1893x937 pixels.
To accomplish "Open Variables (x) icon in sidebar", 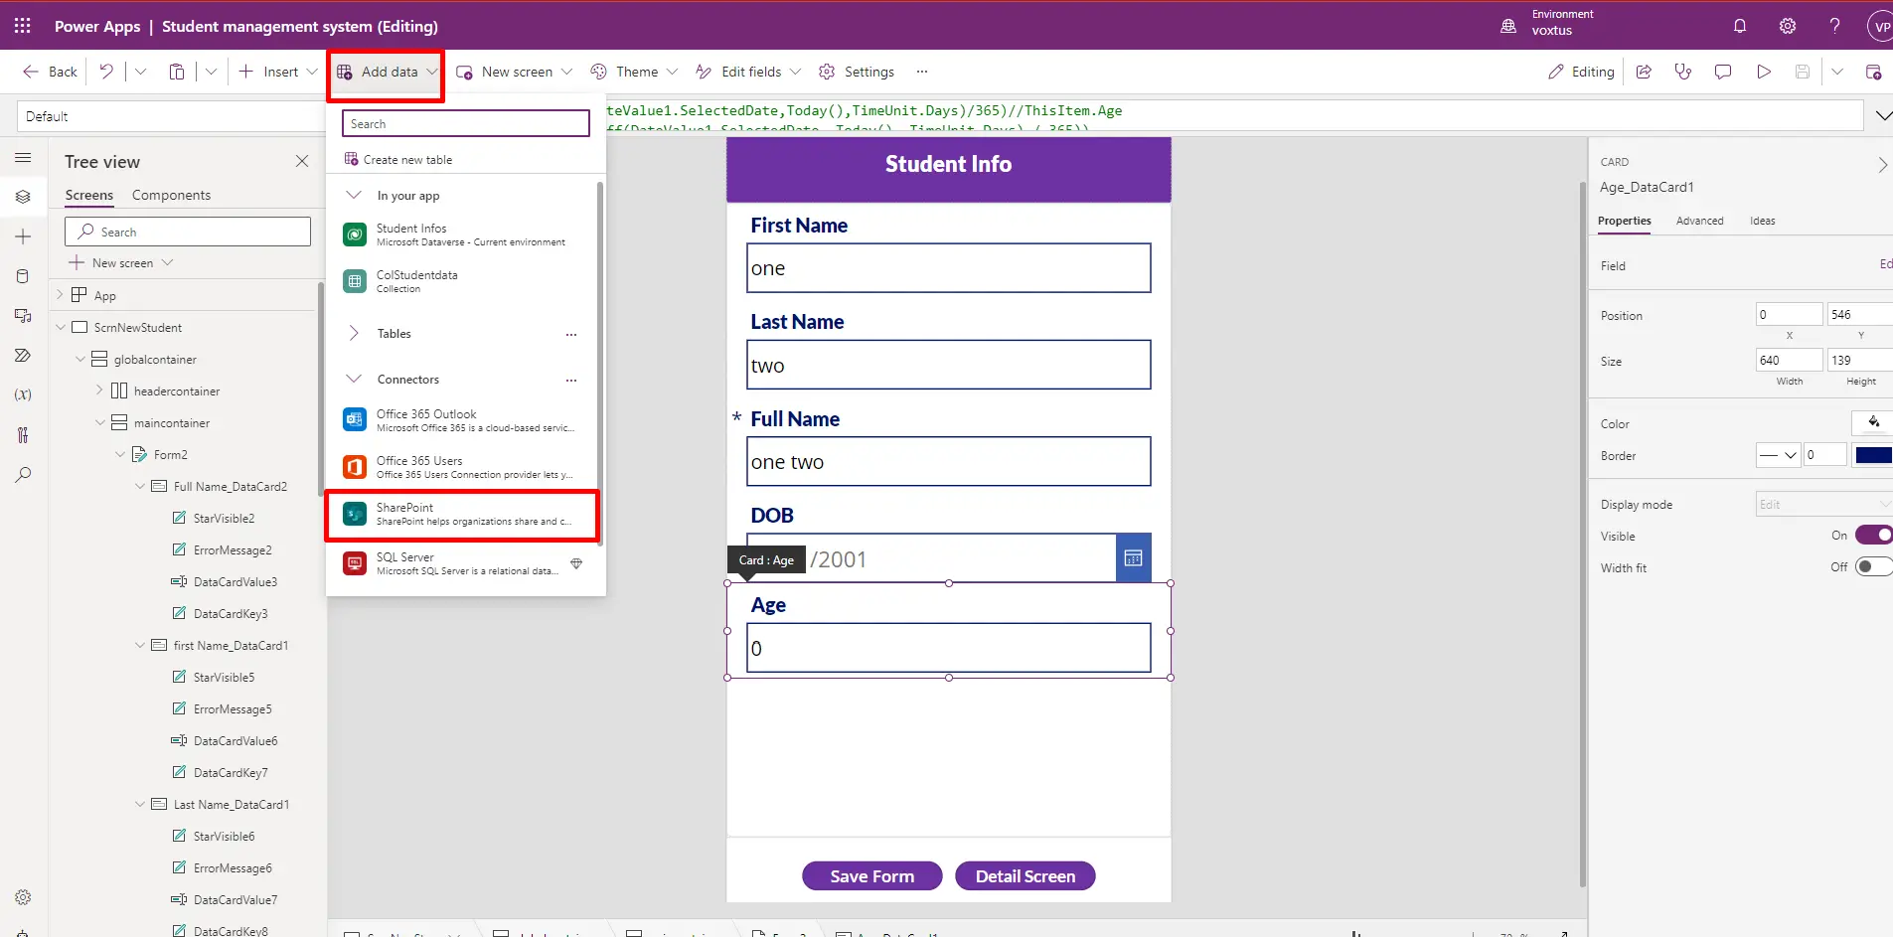I will click(x=23, y=394).
